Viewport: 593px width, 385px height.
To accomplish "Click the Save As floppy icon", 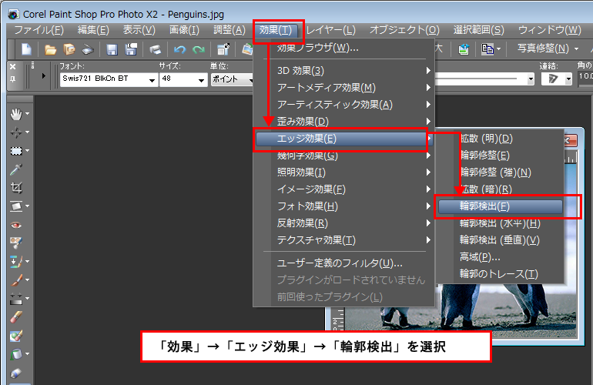I will 131,49.
